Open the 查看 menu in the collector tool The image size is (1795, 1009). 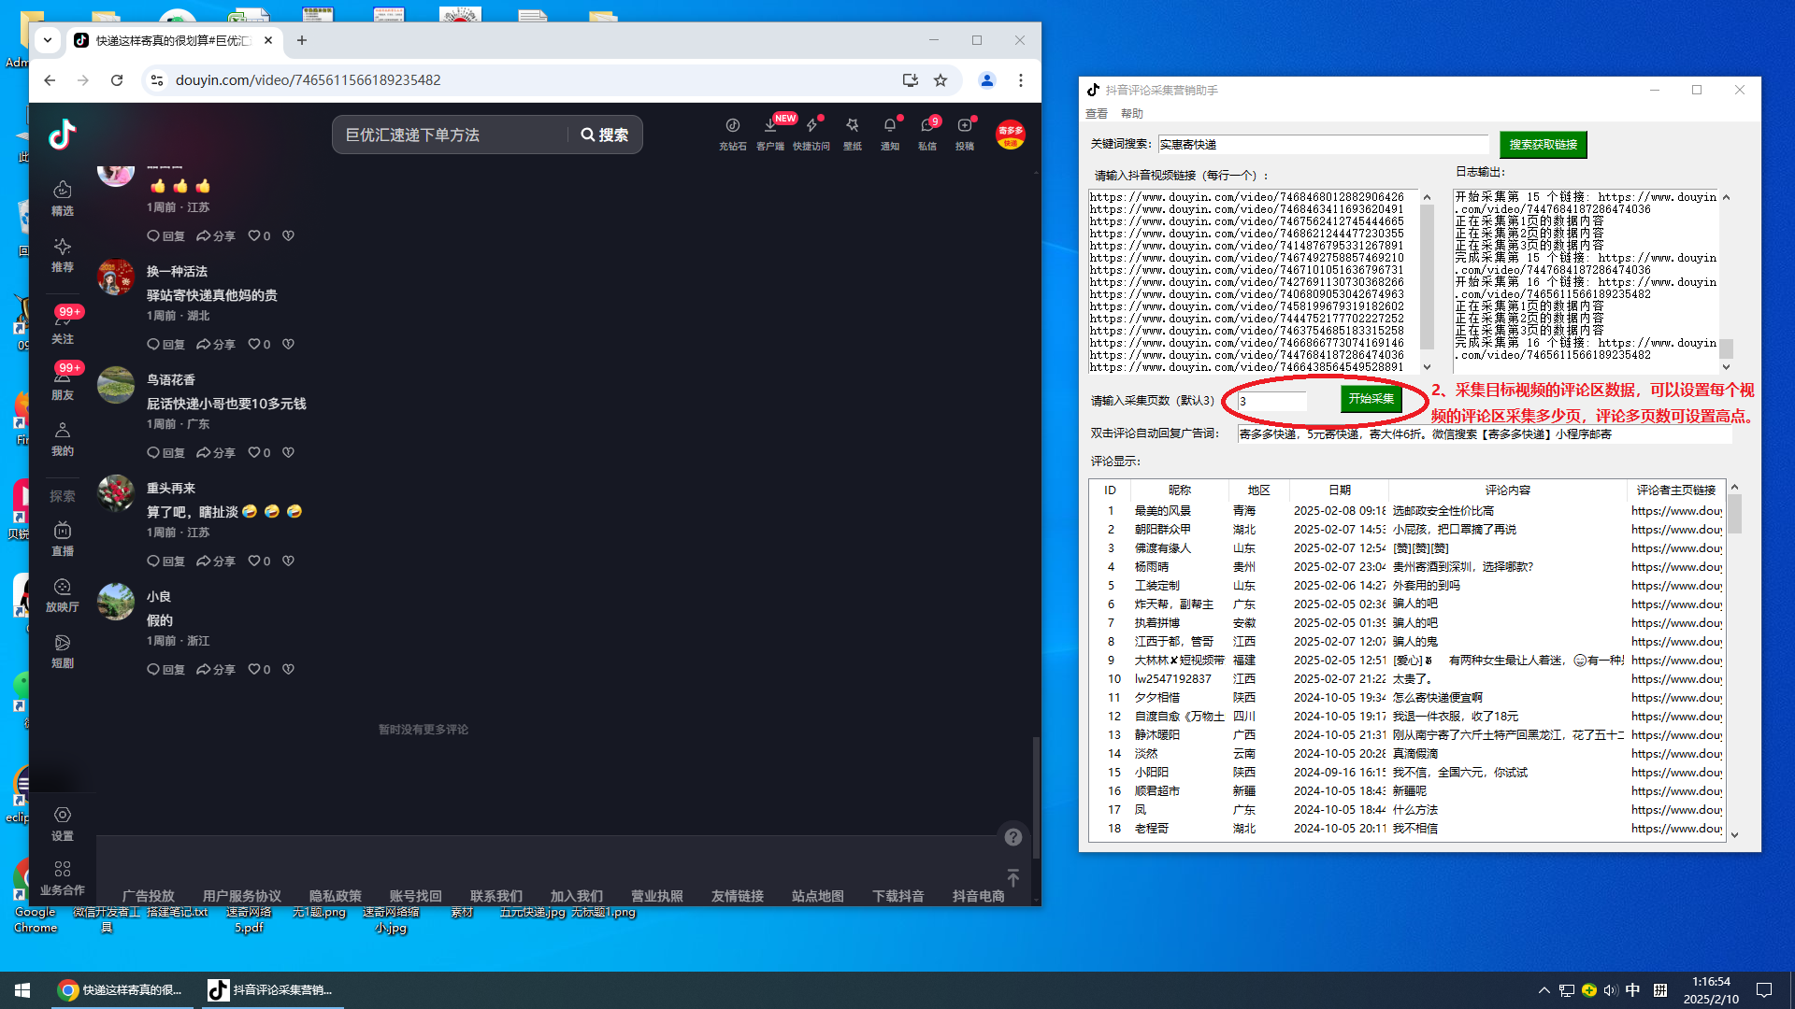click(x=1097, y=114)
